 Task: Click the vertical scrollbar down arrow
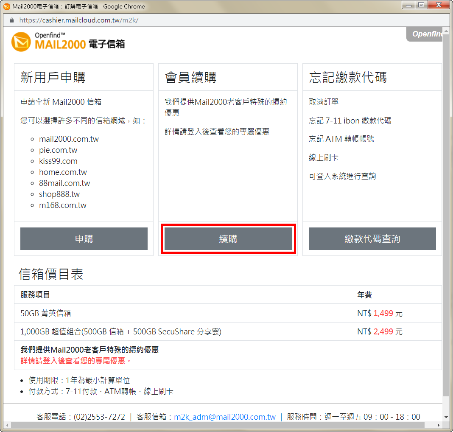tap(446, 417)
